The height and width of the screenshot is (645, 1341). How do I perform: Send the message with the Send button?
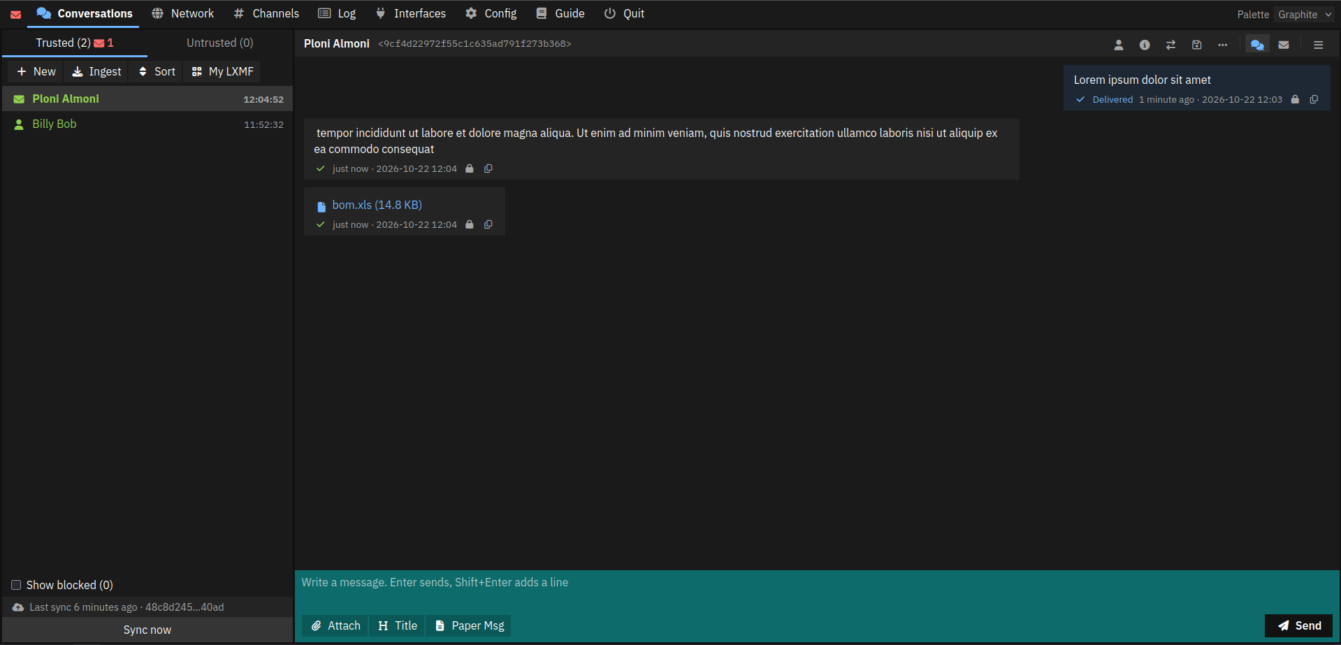(x=1299, y=625)
